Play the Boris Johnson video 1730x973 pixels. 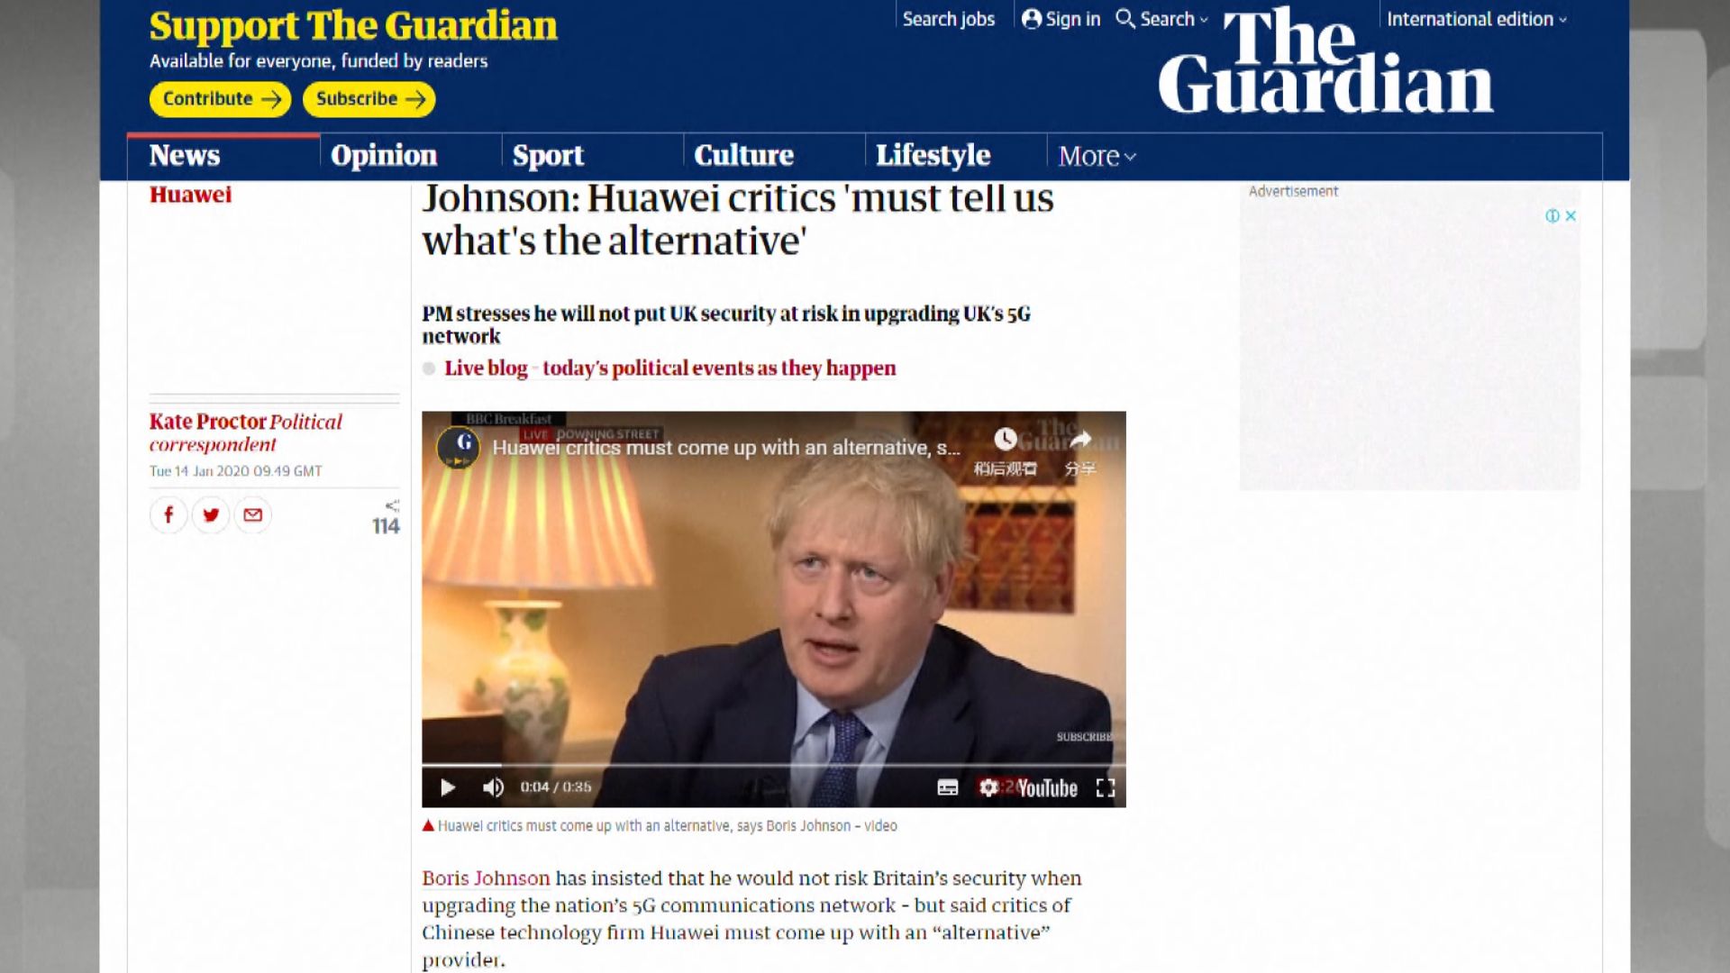(447, 787)
